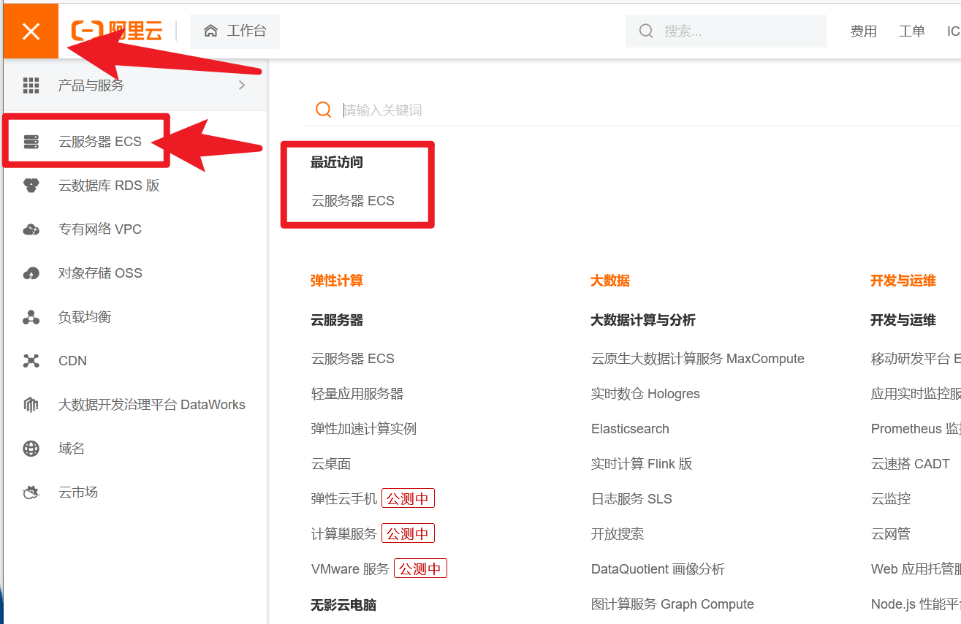Click the 云服务器 ECS server icon in sidebar

(x=31, y=142)
